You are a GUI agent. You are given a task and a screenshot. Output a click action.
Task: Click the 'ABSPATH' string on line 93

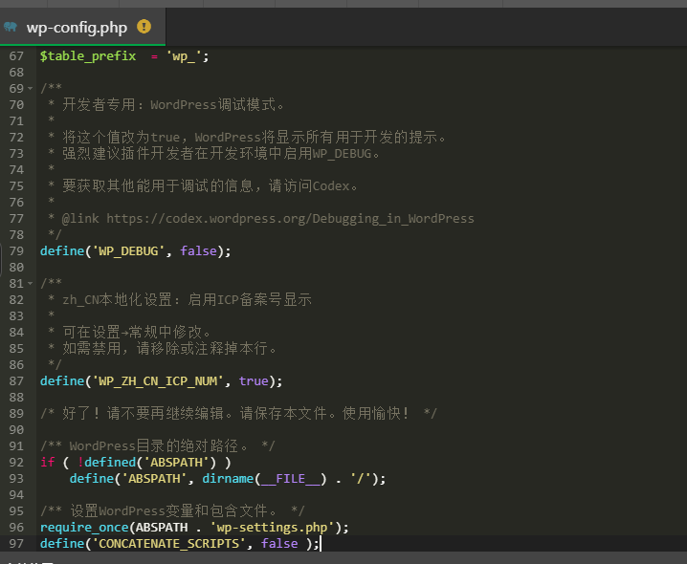pyautogui.click(x=154, y=479)
